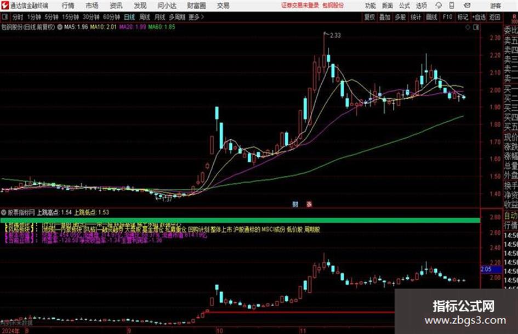Viewport: 518px width, 334px height.
Task: Click the 2.33 high price label
Action: coord(335,35)
